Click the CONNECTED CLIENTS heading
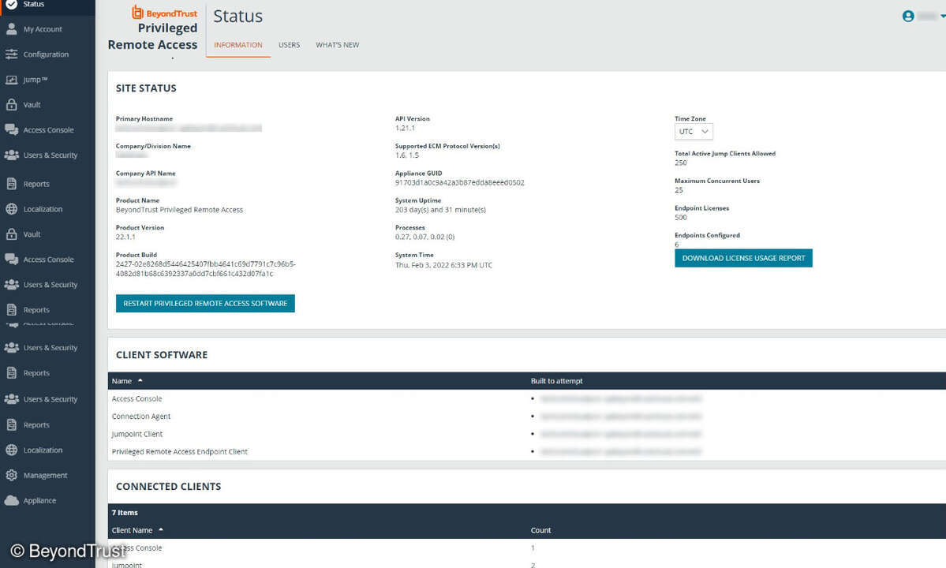The height and width of the screenshot is (568, 946). tap(168, 487)
